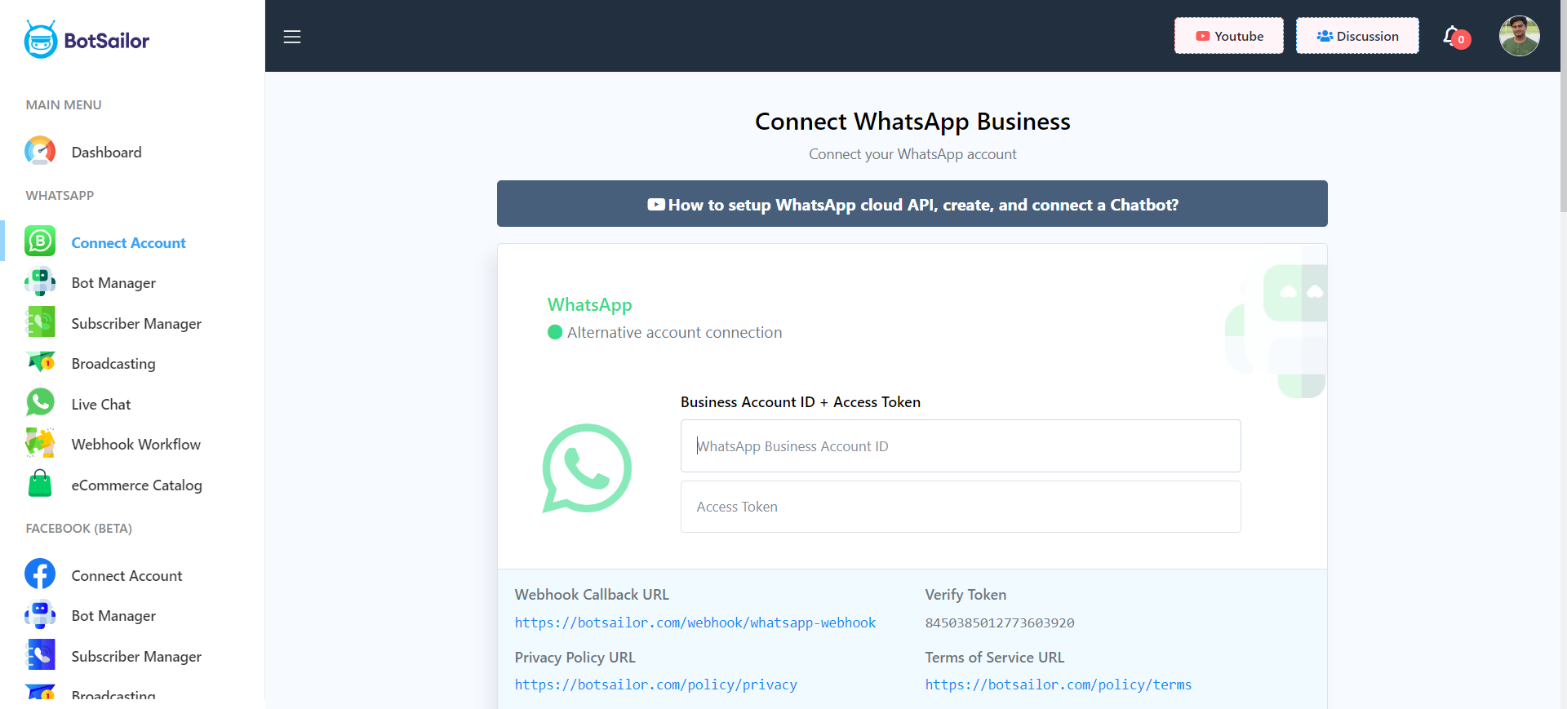Image resolution: width=1567 pixels, height=709 pixels.
Task: Click the verify token 8450385012773603920
Action: (1000, 623)
